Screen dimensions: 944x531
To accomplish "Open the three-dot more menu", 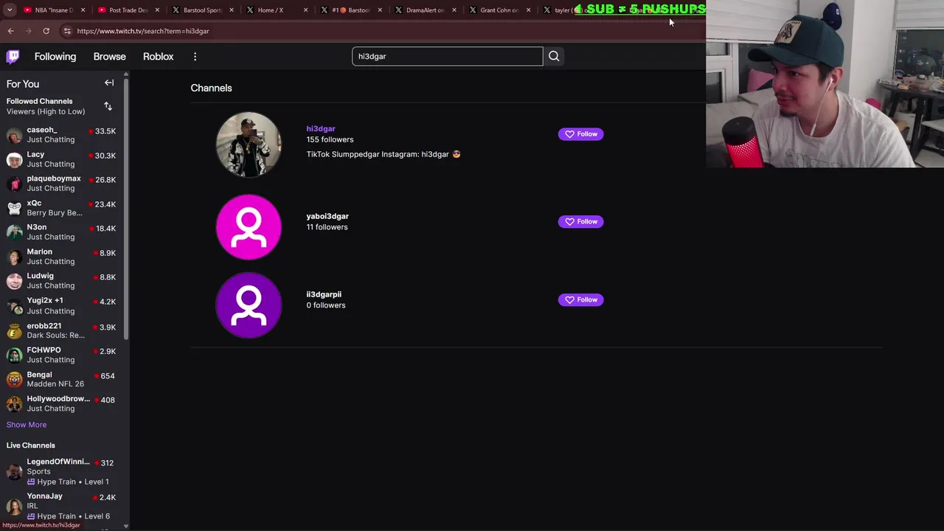I will [x=195, y=56].
